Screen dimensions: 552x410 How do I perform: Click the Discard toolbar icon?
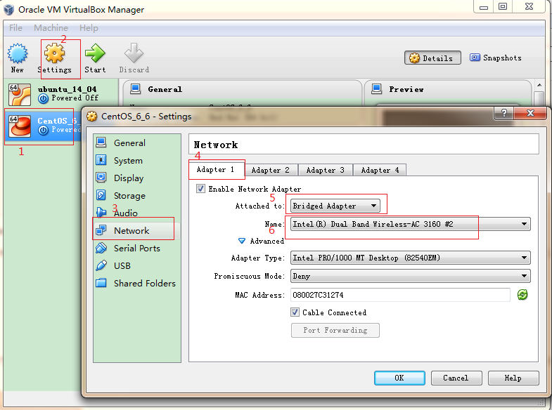134,53
